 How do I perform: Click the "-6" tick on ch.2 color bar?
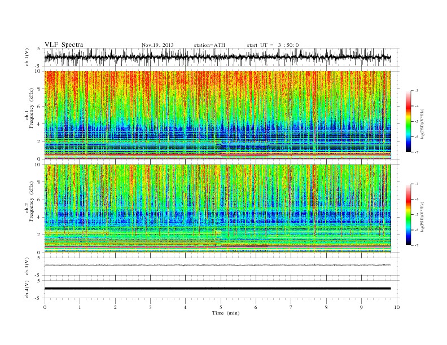[417, 230]
